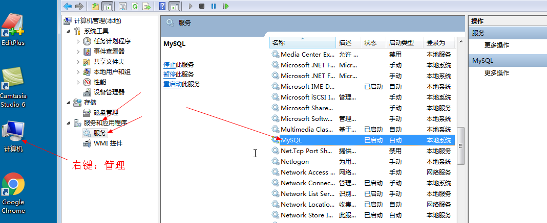Click the 重启动 link for MySQL service
This screenshot has height=223, width=547.
point(172,84)
